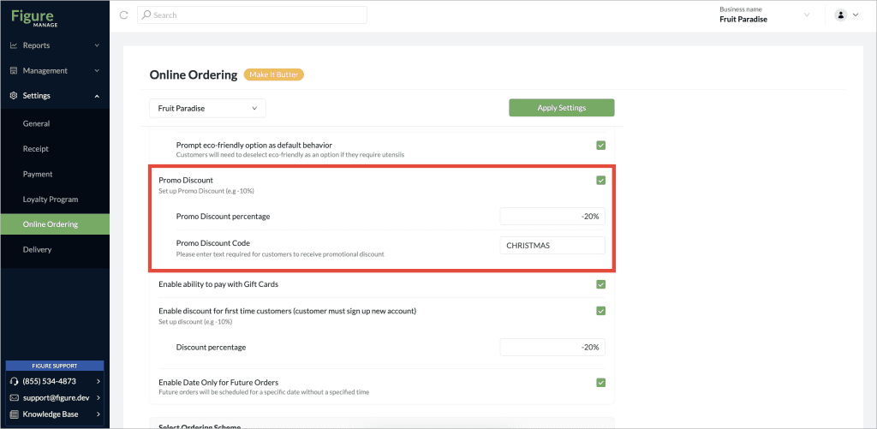877x429 pixels.
Task: Disable eco-friendly default option checkbox
Action: click(x=600, y=146)
